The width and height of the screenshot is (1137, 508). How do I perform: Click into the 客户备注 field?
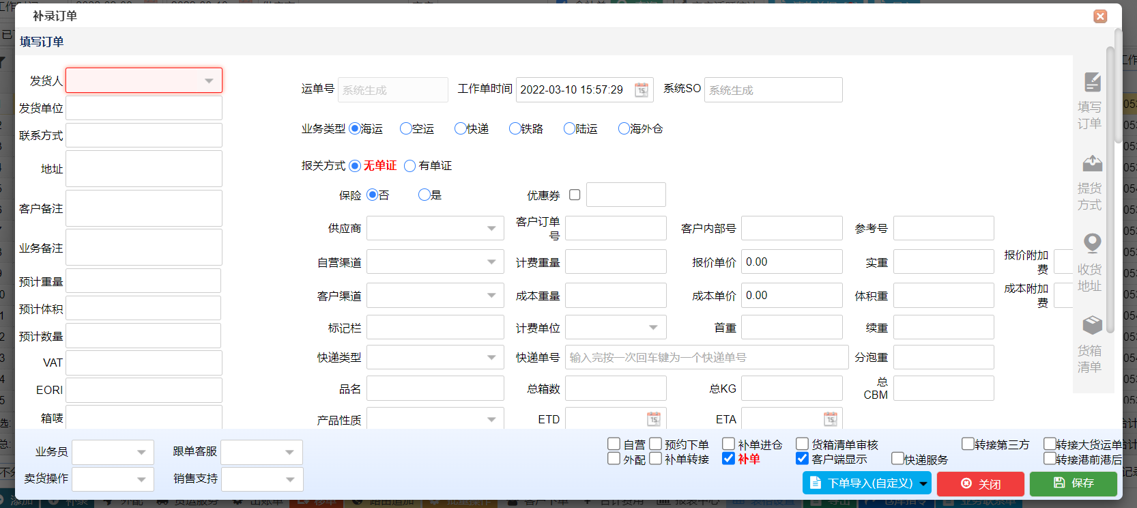point(144,208)
